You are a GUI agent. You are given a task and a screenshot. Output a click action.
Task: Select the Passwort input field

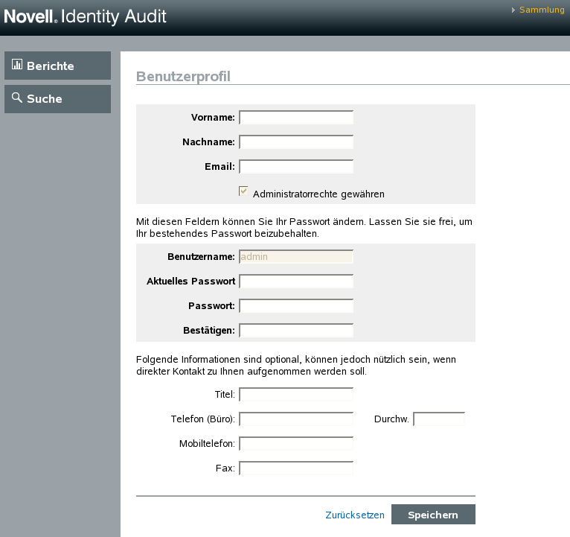[296, 305]
